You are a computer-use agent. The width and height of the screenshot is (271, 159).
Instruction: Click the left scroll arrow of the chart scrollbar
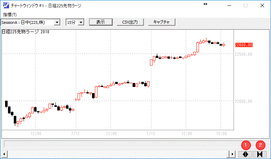[x=4, y=154]
